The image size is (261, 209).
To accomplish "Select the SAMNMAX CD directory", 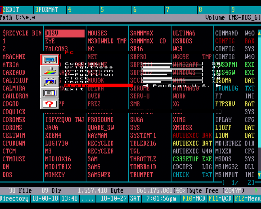I will pos(148,41).
